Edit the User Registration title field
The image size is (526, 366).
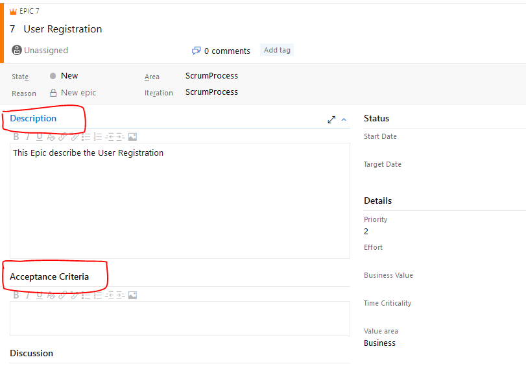pos(63,29)
